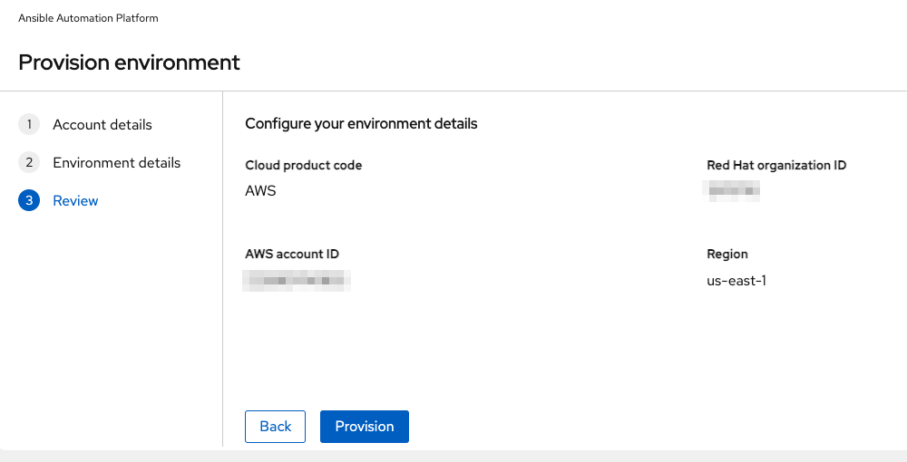Click the 'us-east-1' region value
The width and height of the screenshot is (907, 462).
click(x=736, y=281)
